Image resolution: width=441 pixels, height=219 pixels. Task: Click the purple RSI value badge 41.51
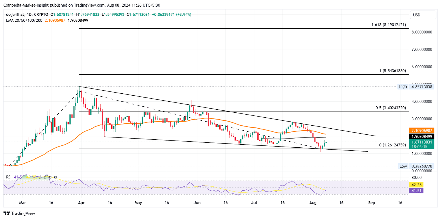416,191
